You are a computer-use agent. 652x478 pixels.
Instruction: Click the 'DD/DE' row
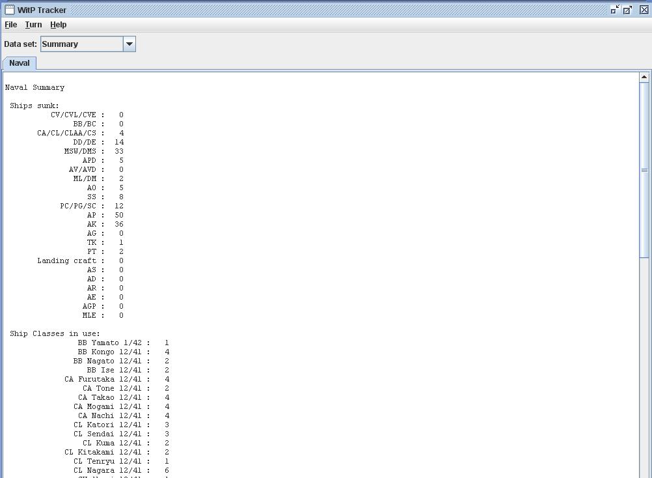(x=98, y=142)
